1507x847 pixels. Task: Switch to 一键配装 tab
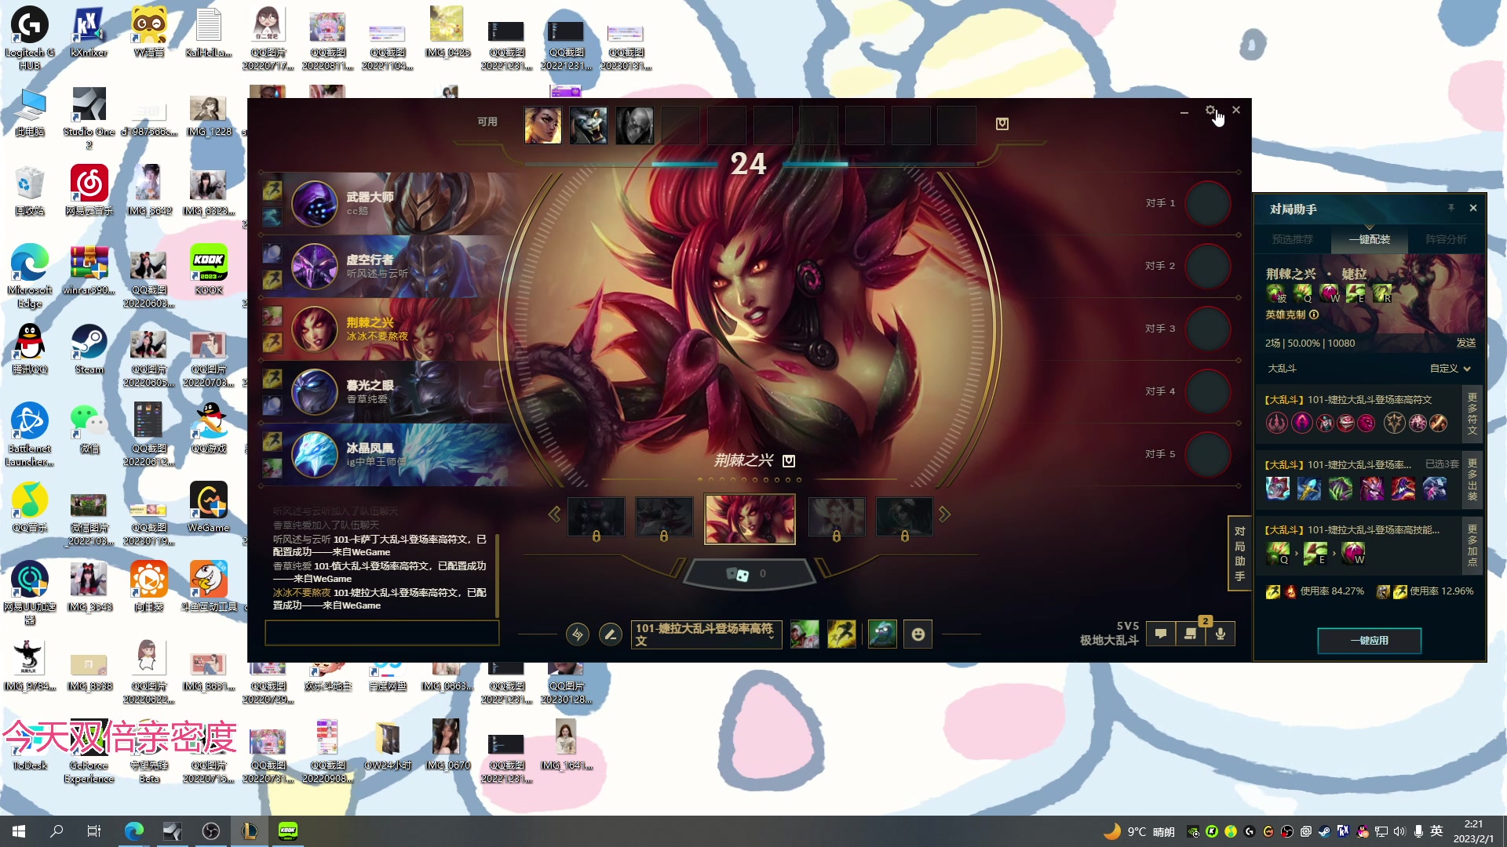pos(1370,239)
